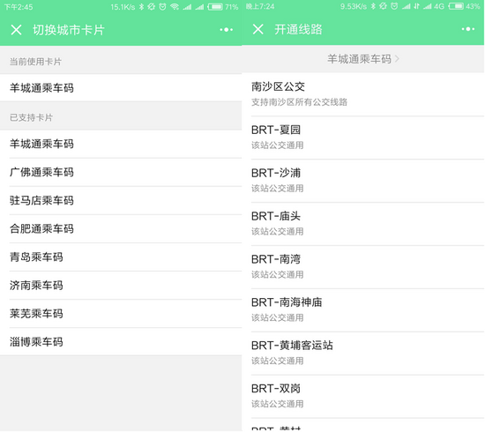Tap the battery icon showing 71%
The image size is (485, 432).
click(215, 6)
